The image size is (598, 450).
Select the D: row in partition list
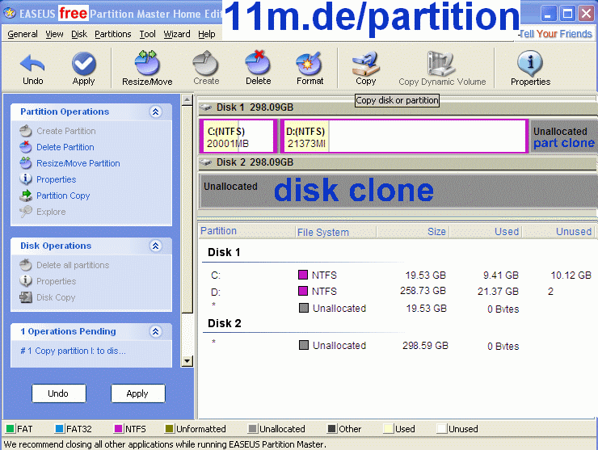tap(399, 292)
